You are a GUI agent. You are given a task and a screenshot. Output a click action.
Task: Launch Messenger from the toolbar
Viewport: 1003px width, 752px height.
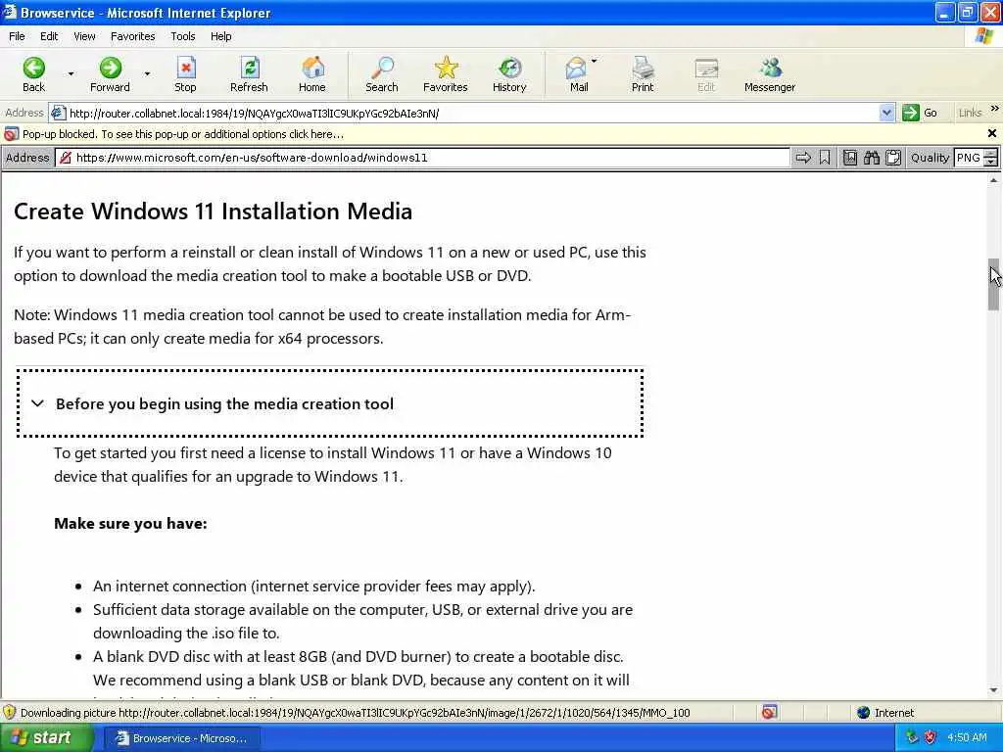770,74
